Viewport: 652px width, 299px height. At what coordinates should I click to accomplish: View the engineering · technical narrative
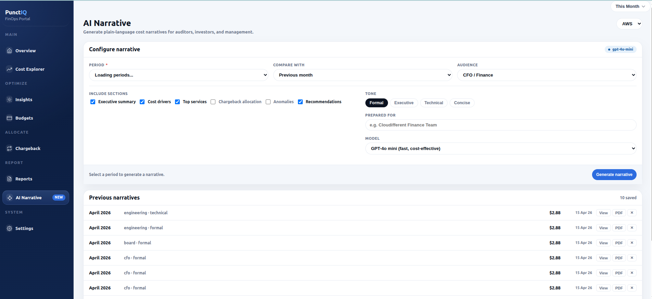(603, 213)
